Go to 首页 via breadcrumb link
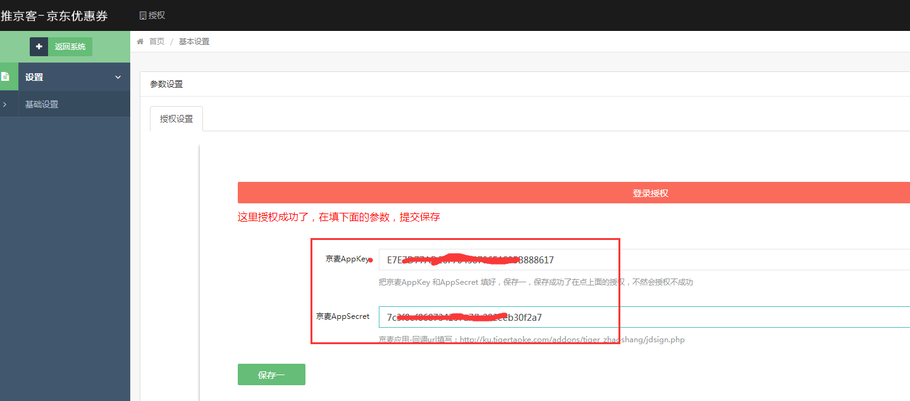The width and height of the screenshot is (910, 401). 157,42
